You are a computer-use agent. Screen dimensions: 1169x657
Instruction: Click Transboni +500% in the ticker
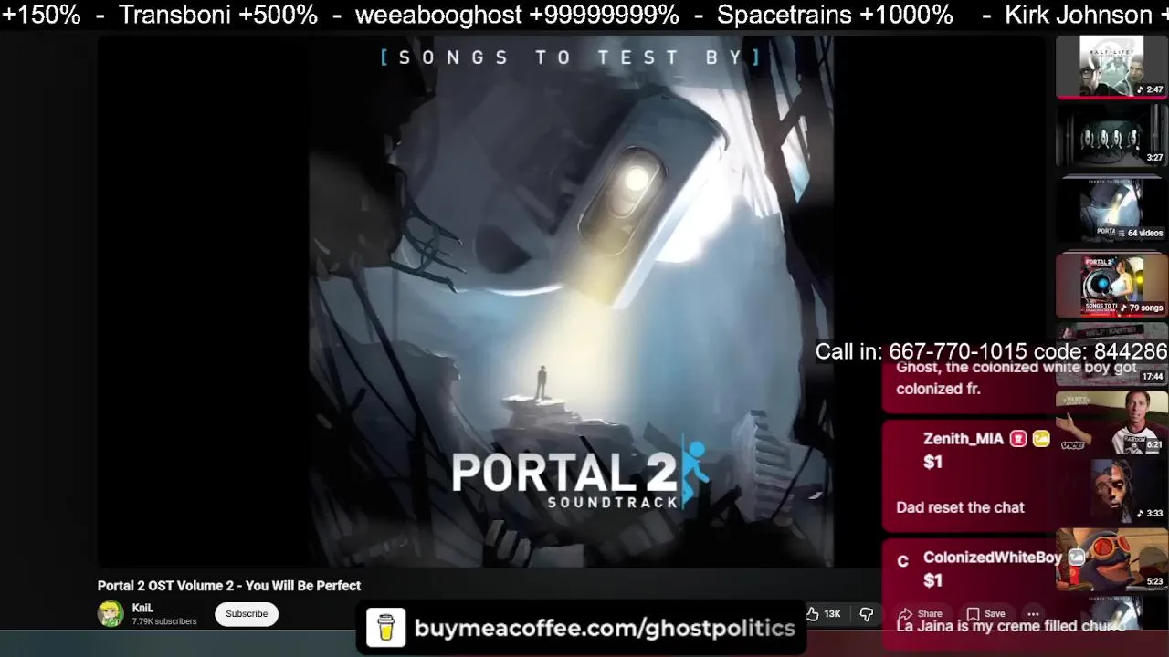click(217, 15)
